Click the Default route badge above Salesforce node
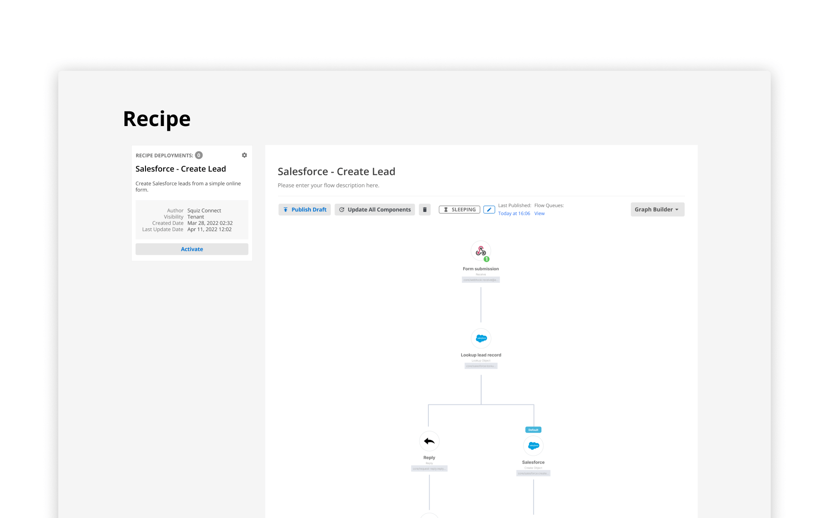Screen dimensions: 829x518 [x=533, y=430]
